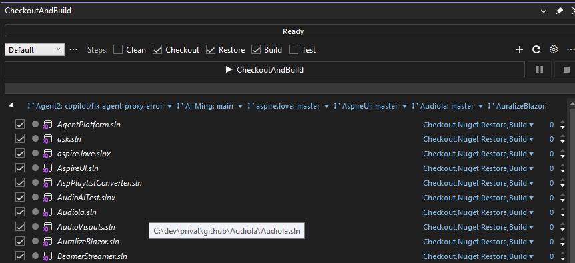Screen dimensions: 575x263
Task: Enable the Clean step checkbox
Action: tap(118, 50)
